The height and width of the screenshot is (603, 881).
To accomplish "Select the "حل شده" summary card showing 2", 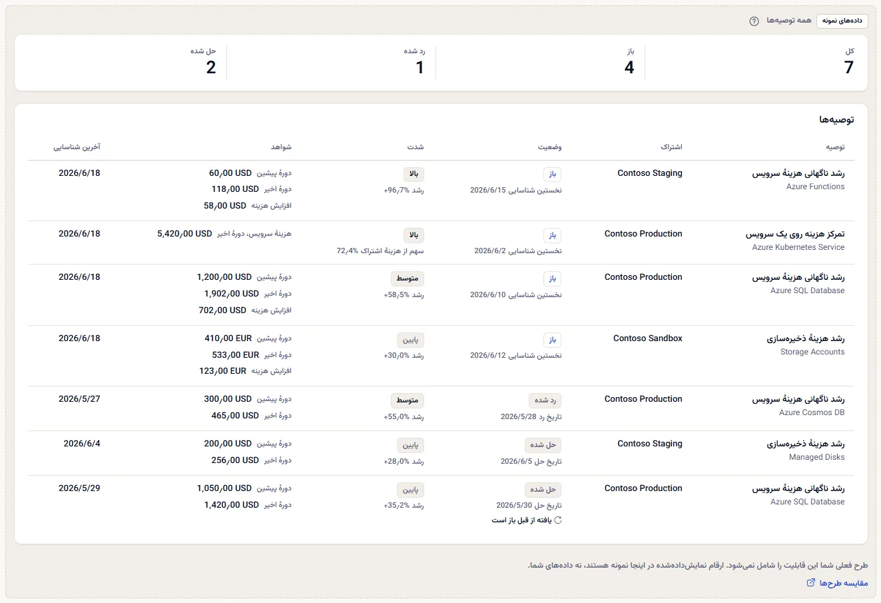I will coord(122,63).
